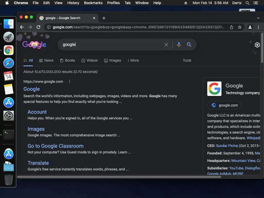Open Google quick settings gear

(x=257, y=45)
